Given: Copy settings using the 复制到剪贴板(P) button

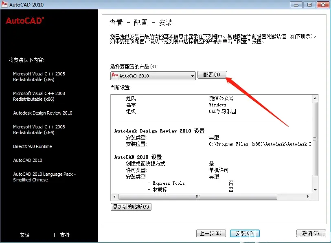Looking at the screenshot, I should click(x=131, y=207).
